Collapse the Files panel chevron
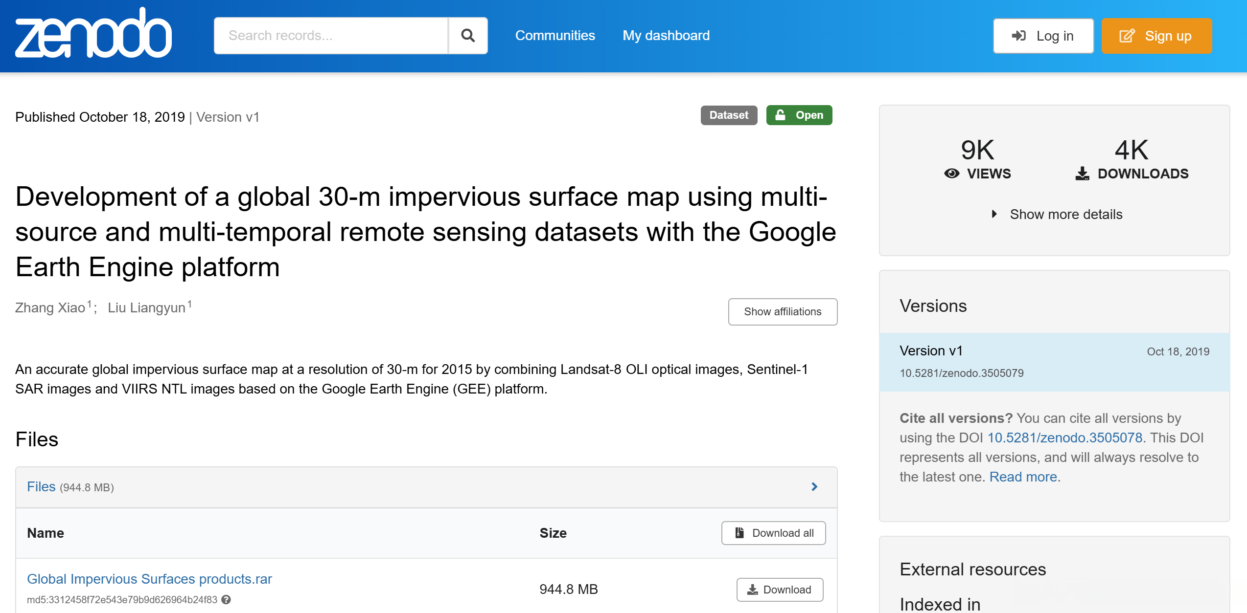1247x613 pixels. pos(814,487)
